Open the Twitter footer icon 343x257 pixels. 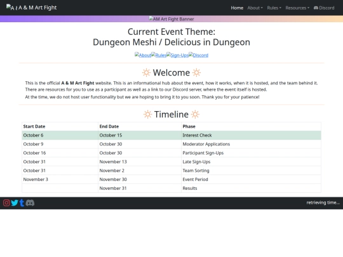click(15, 203)
